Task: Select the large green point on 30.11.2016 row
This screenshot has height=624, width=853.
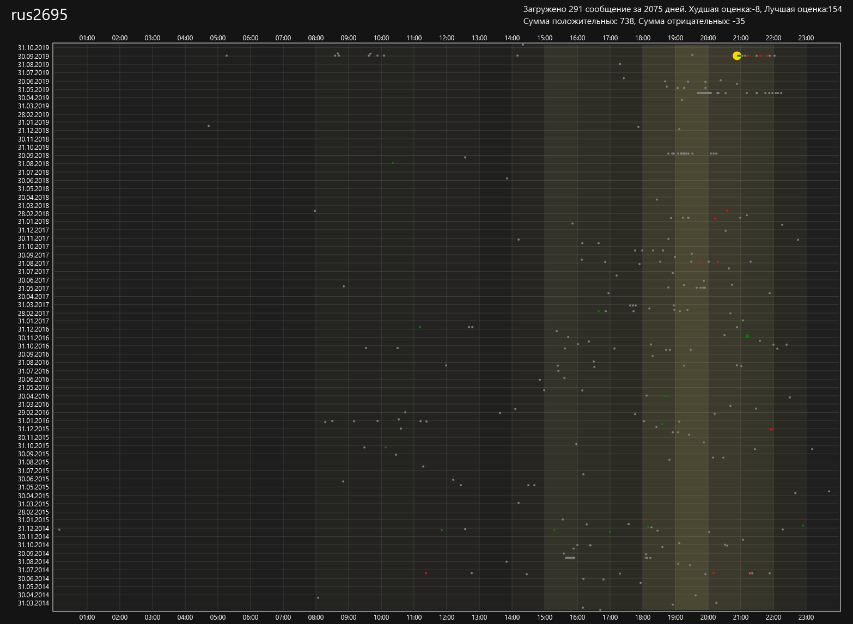Action: 747,336
